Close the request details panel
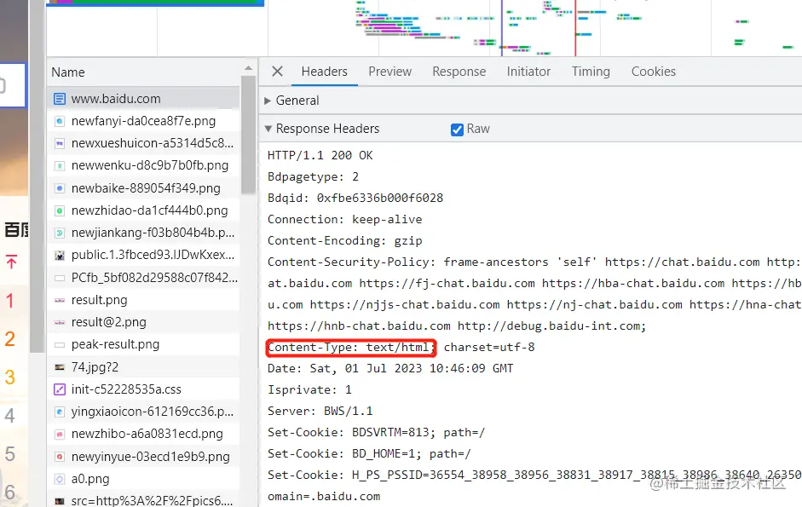This screenshot has height=507, width=802. pos(277,71)
